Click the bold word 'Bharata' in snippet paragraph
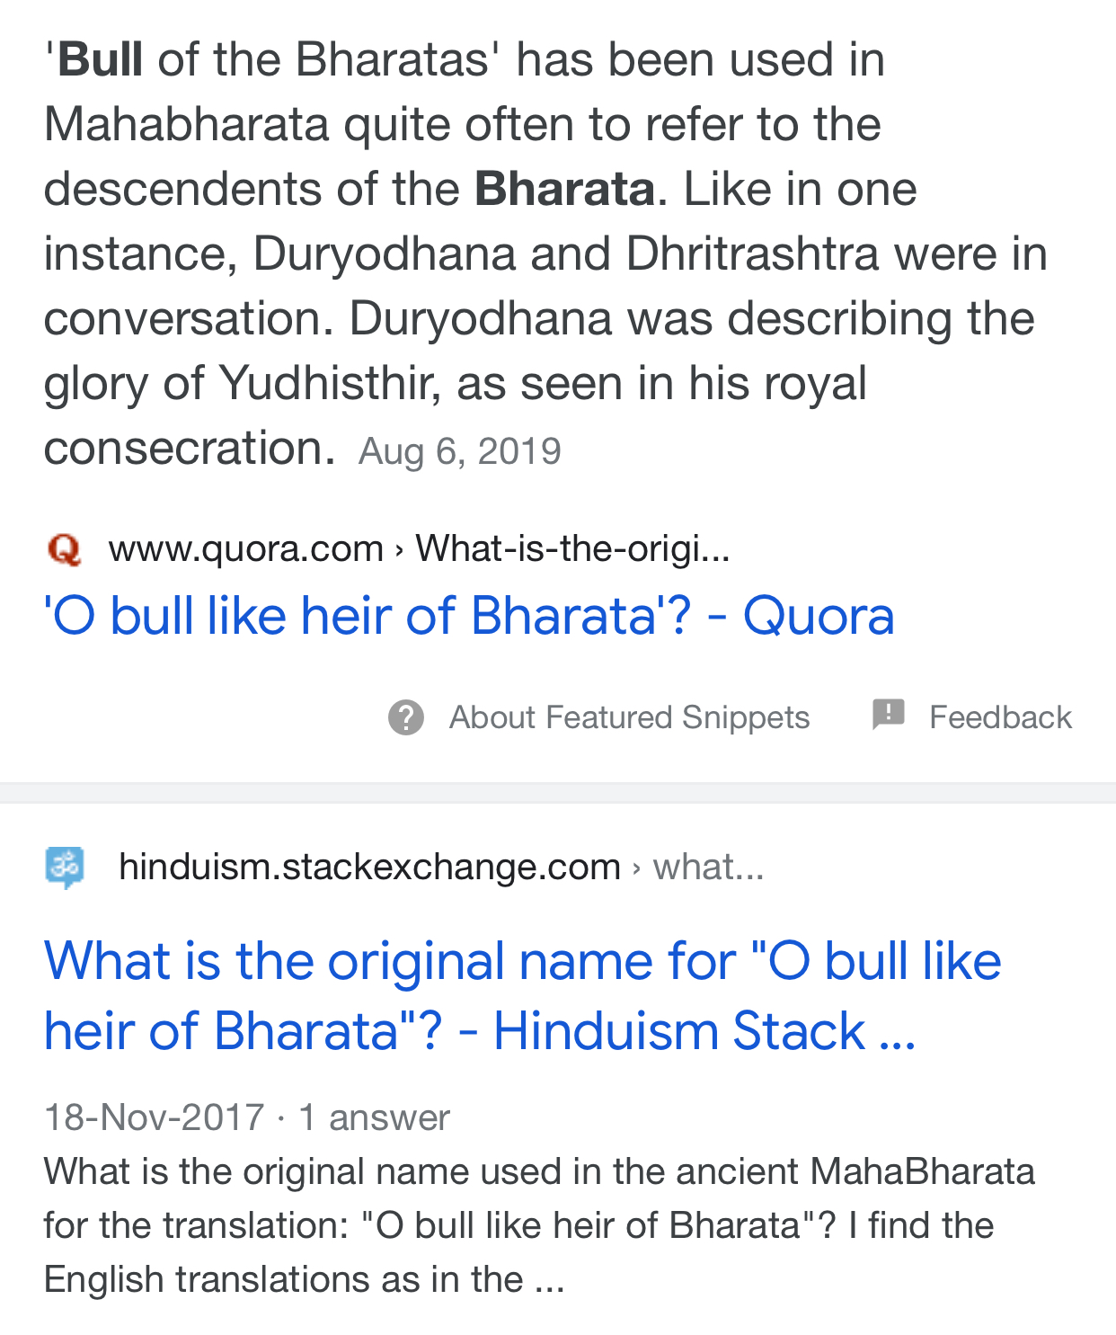Viewport: 1116px width, 1335px height. [x=564, y=190]
